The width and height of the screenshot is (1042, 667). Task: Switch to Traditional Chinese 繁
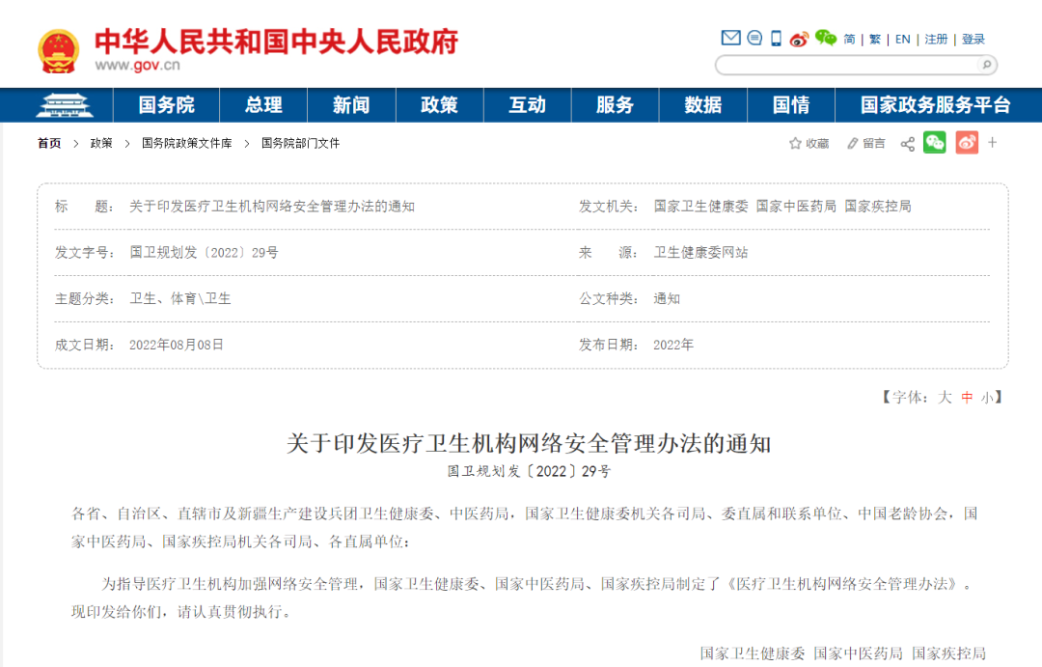click(x=875, y=40)
